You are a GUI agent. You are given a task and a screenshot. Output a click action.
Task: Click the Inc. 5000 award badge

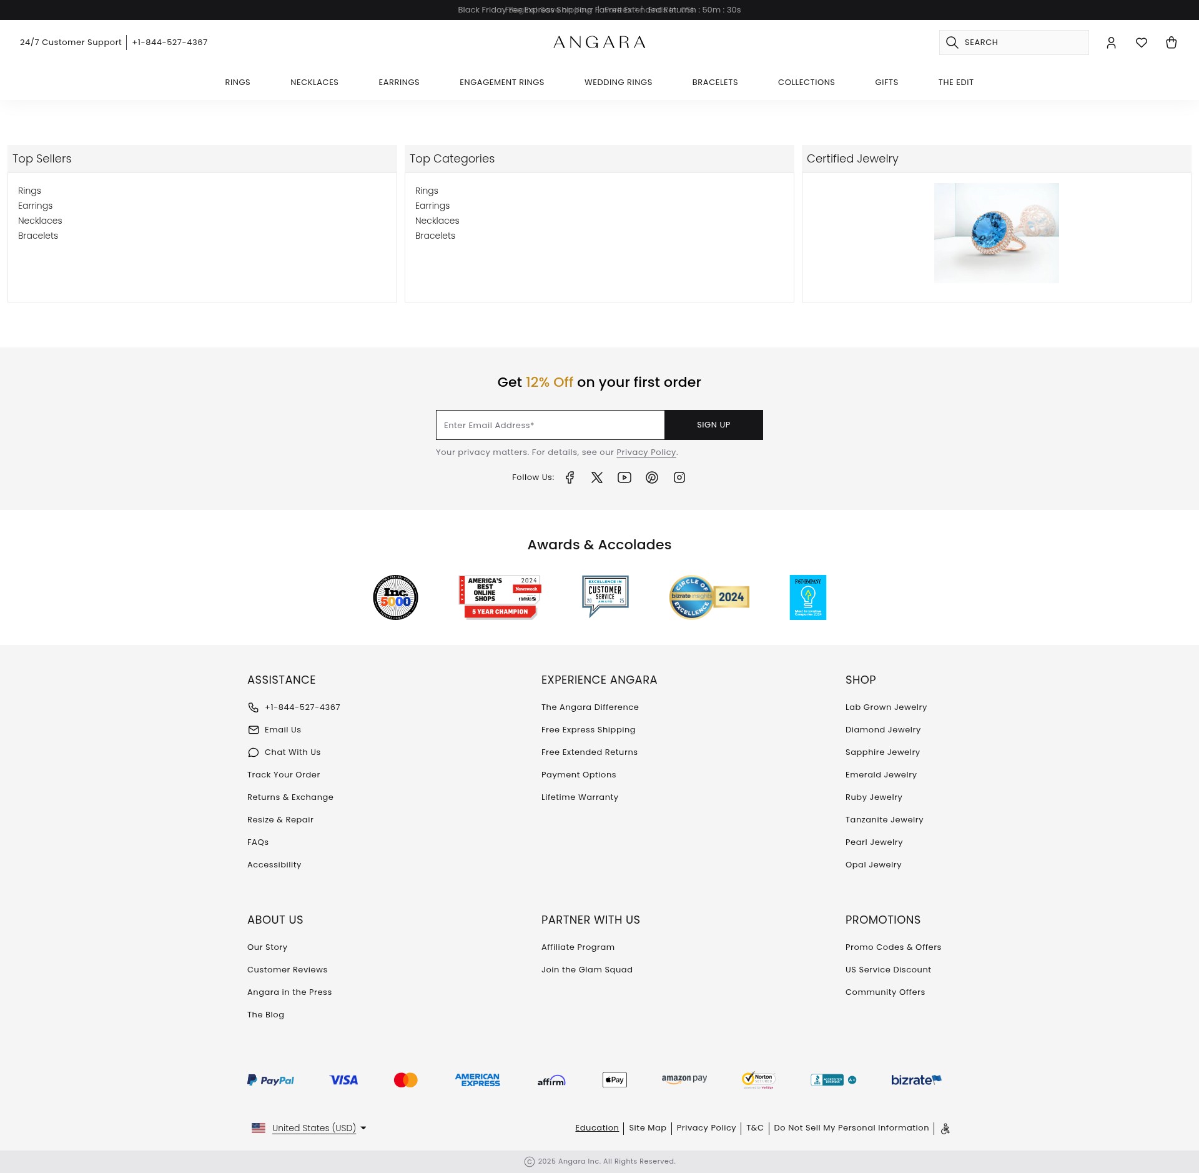(x=395, y=597)
